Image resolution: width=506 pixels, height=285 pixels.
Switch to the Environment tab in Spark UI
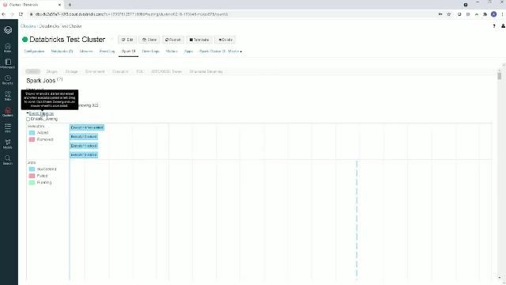[95, 71]
